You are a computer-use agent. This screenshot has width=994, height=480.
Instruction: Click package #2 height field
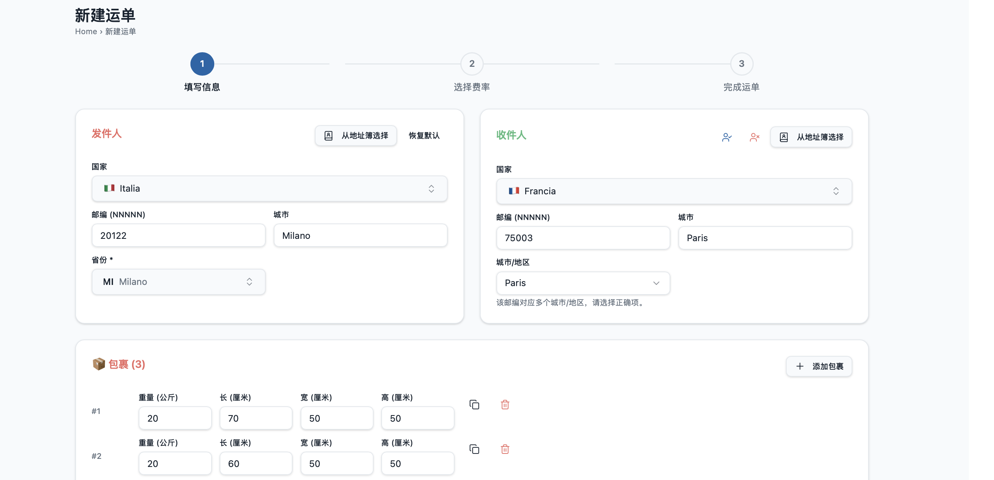(x=417, y=463)
